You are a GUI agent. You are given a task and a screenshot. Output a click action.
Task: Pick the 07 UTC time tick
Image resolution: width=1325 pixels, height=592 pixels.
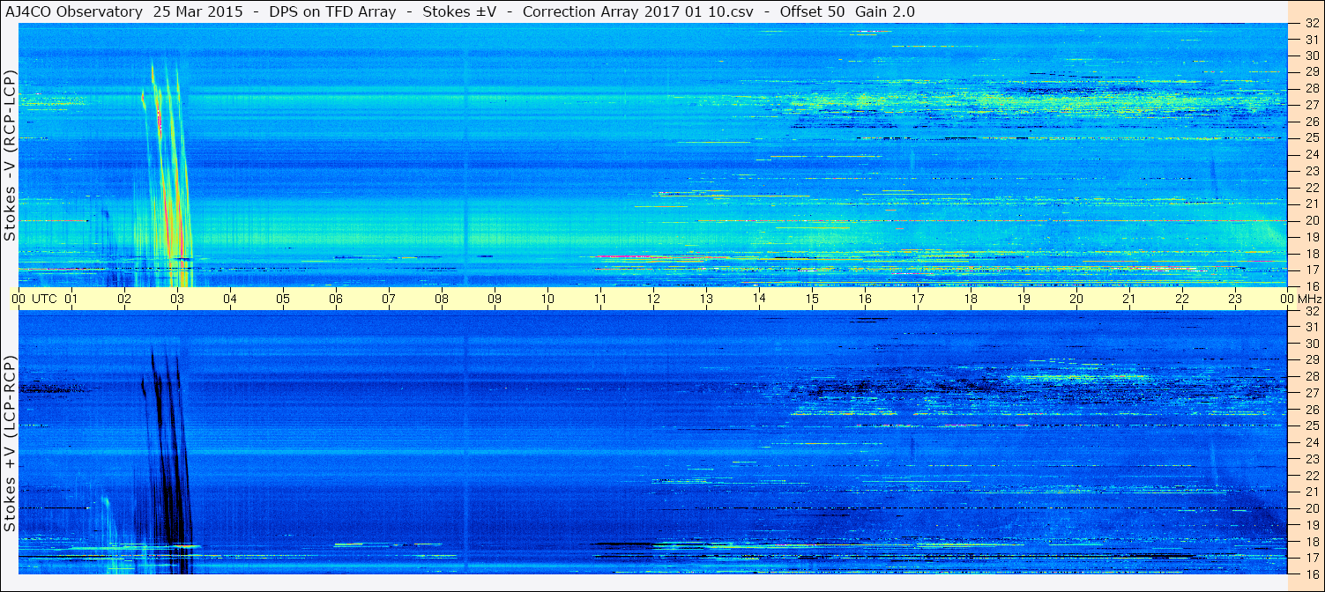point(389,299)
